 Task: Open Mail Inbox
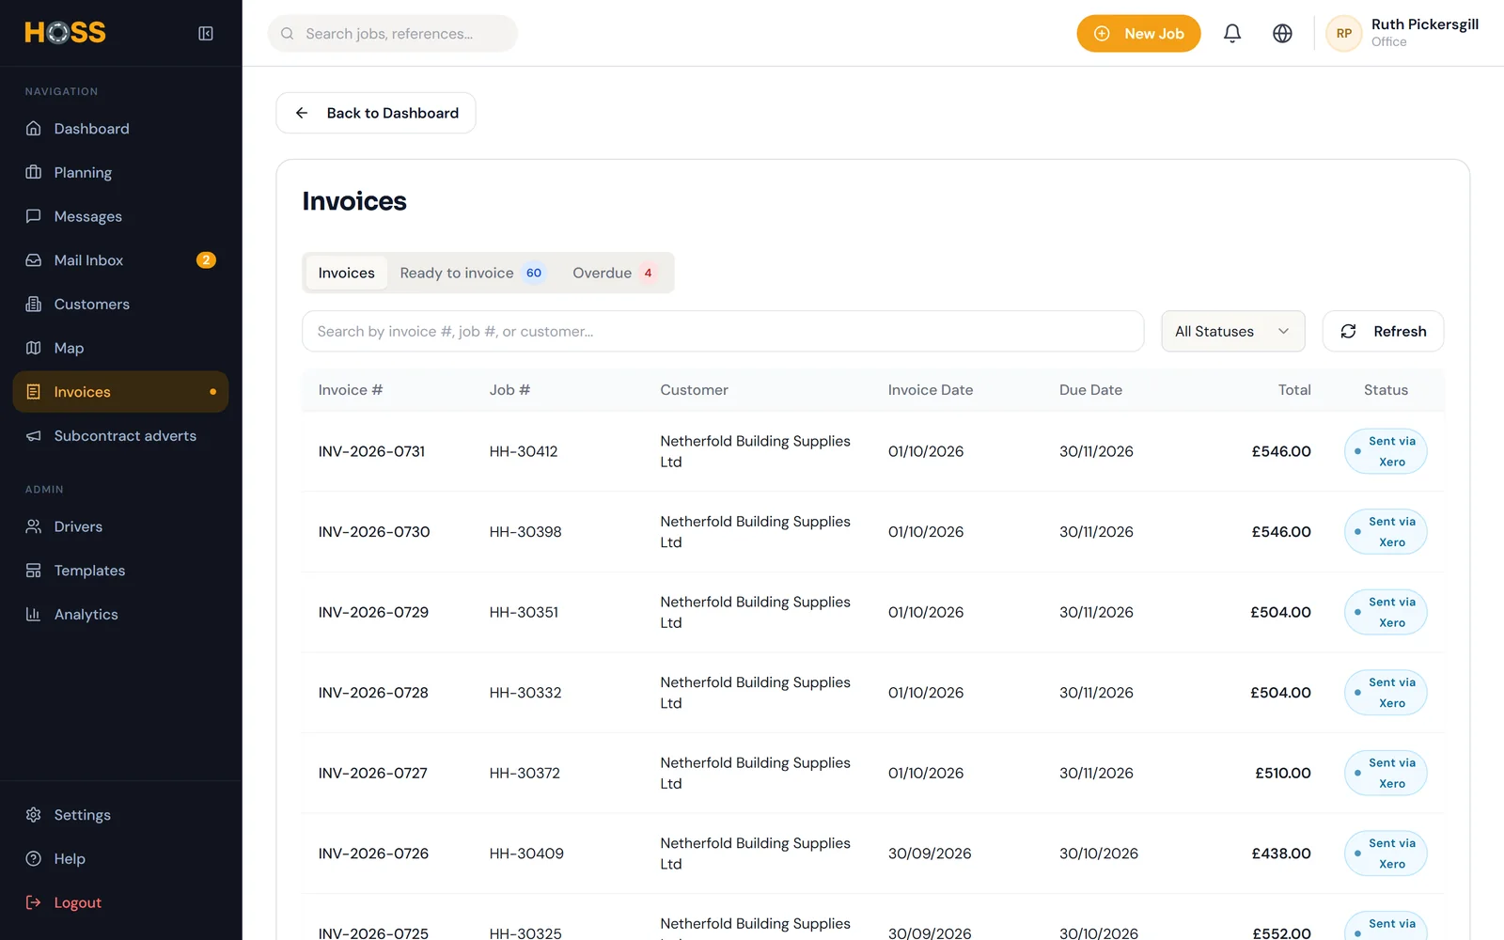click(x=120, y=260)
